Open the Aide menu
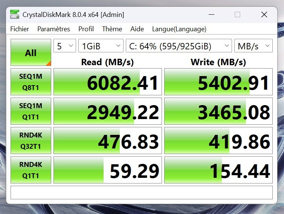The image size is (284, 214). (x=137, y=29)
